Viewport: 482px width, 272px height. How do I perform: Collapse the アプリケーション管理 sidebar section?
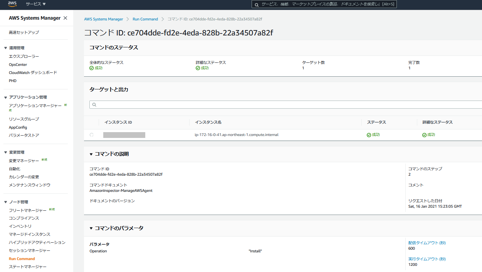coord(5,97)
